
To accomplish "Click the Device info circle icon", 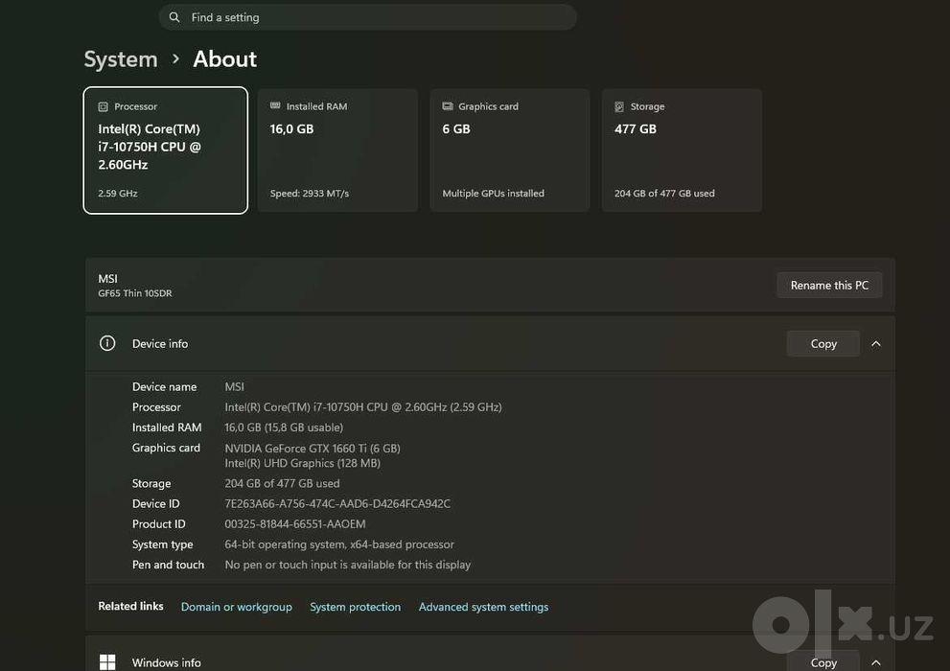I will 107,343.
